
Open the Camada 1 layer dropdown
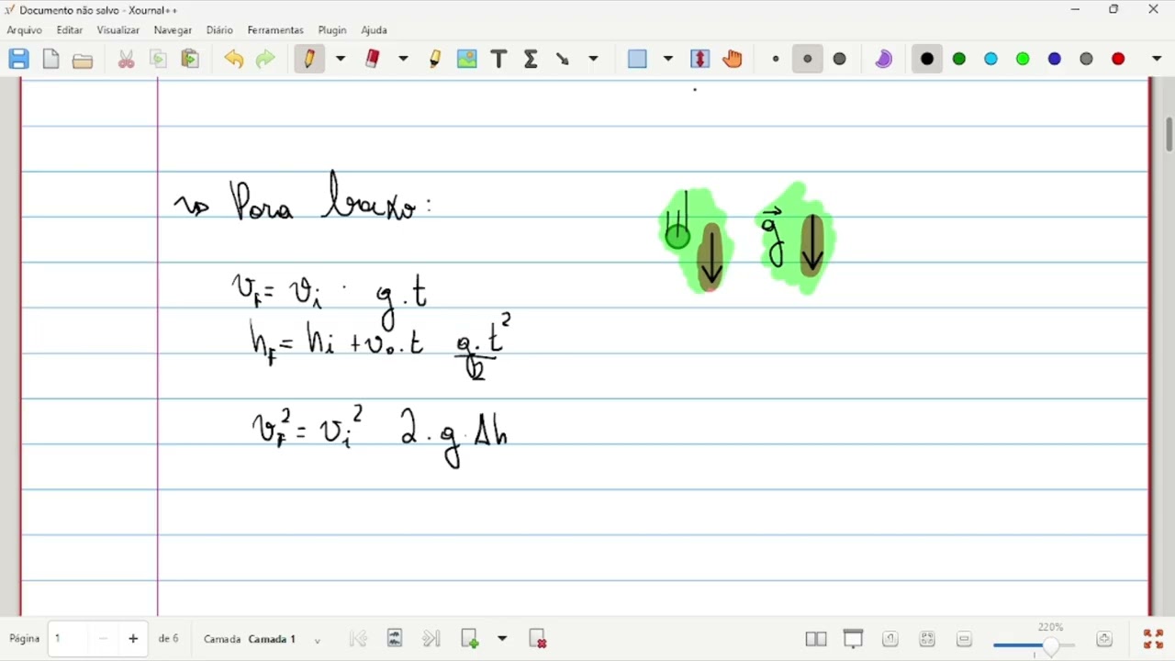click(285, 640)
